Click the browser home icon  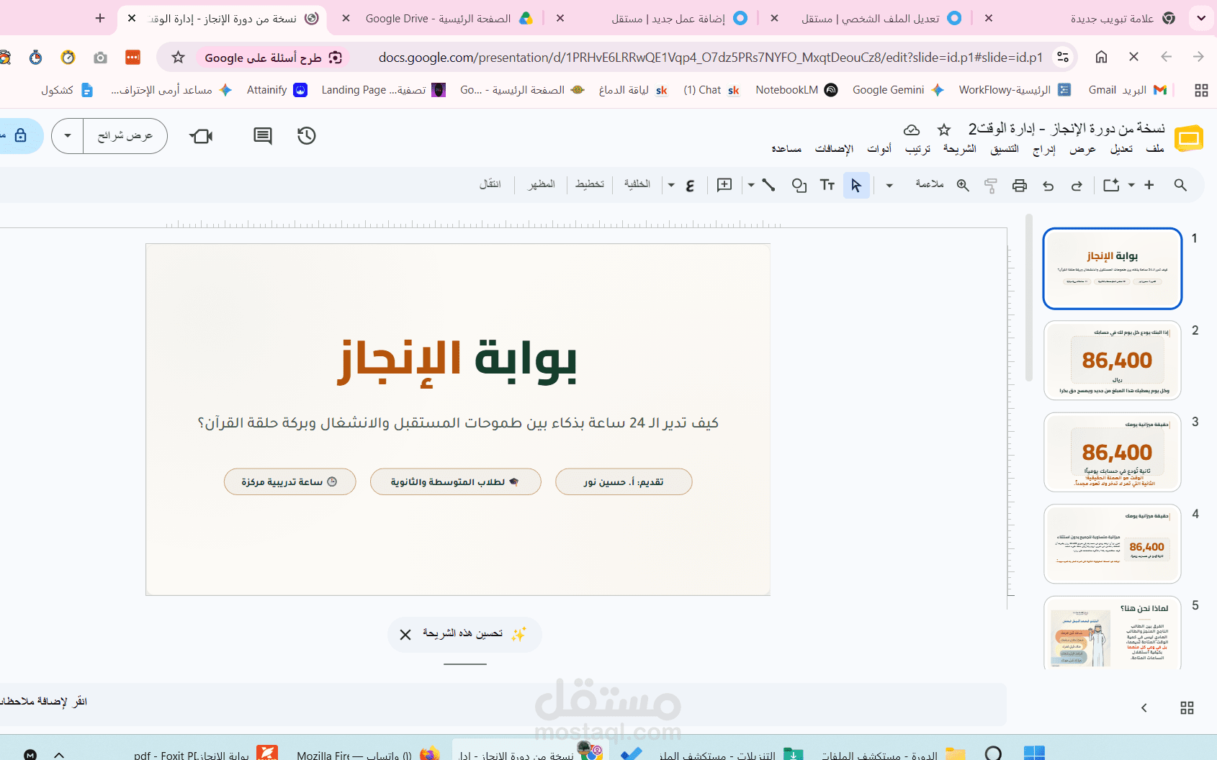point(1101,57)
